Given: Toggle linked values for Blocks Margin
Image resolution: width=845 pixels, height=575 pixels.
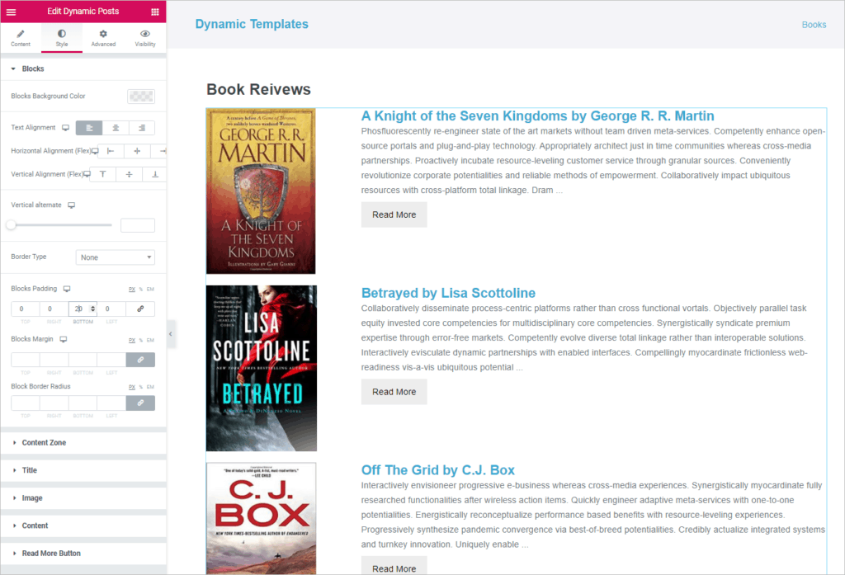Looking at the screenshot, I should coord(140,360).
